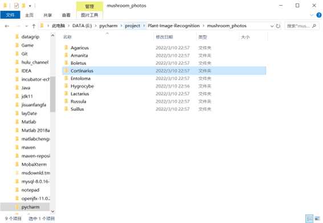Select notepad in navigation tree
Viewport: 323px width, 223px height.
pyautogui.click(x=30, y=190)
